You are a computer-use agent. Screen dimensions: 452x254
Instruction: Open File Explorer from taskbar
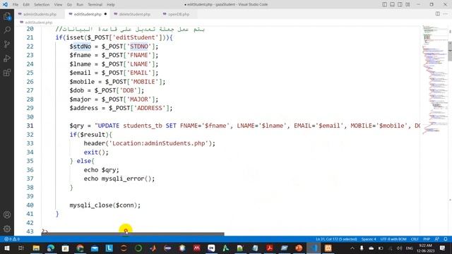(x=36, y=248)
